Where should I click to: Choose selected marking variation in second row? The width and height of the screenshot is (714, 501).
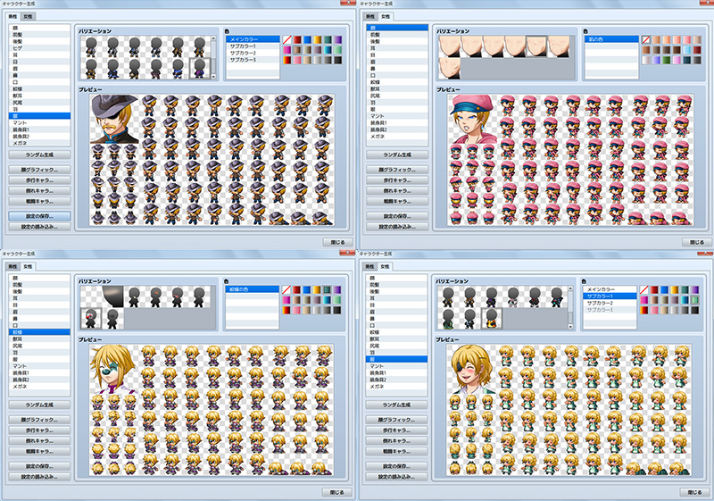91,318
